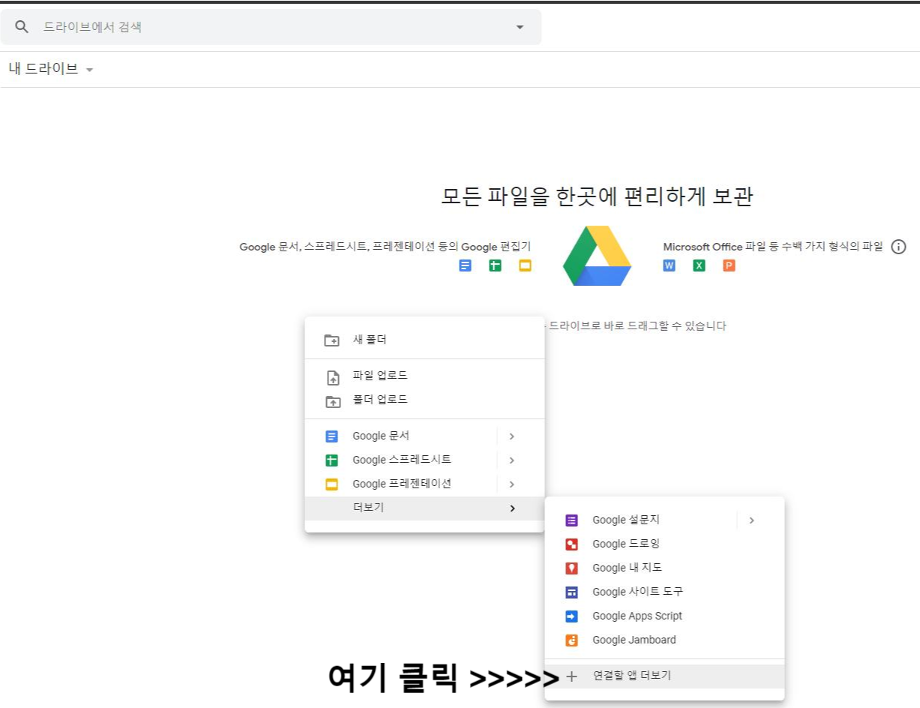Click the orange Google Jamboard icon
Image resolution: width=920 pixels, height=708 pixels.
pos(572,640)
